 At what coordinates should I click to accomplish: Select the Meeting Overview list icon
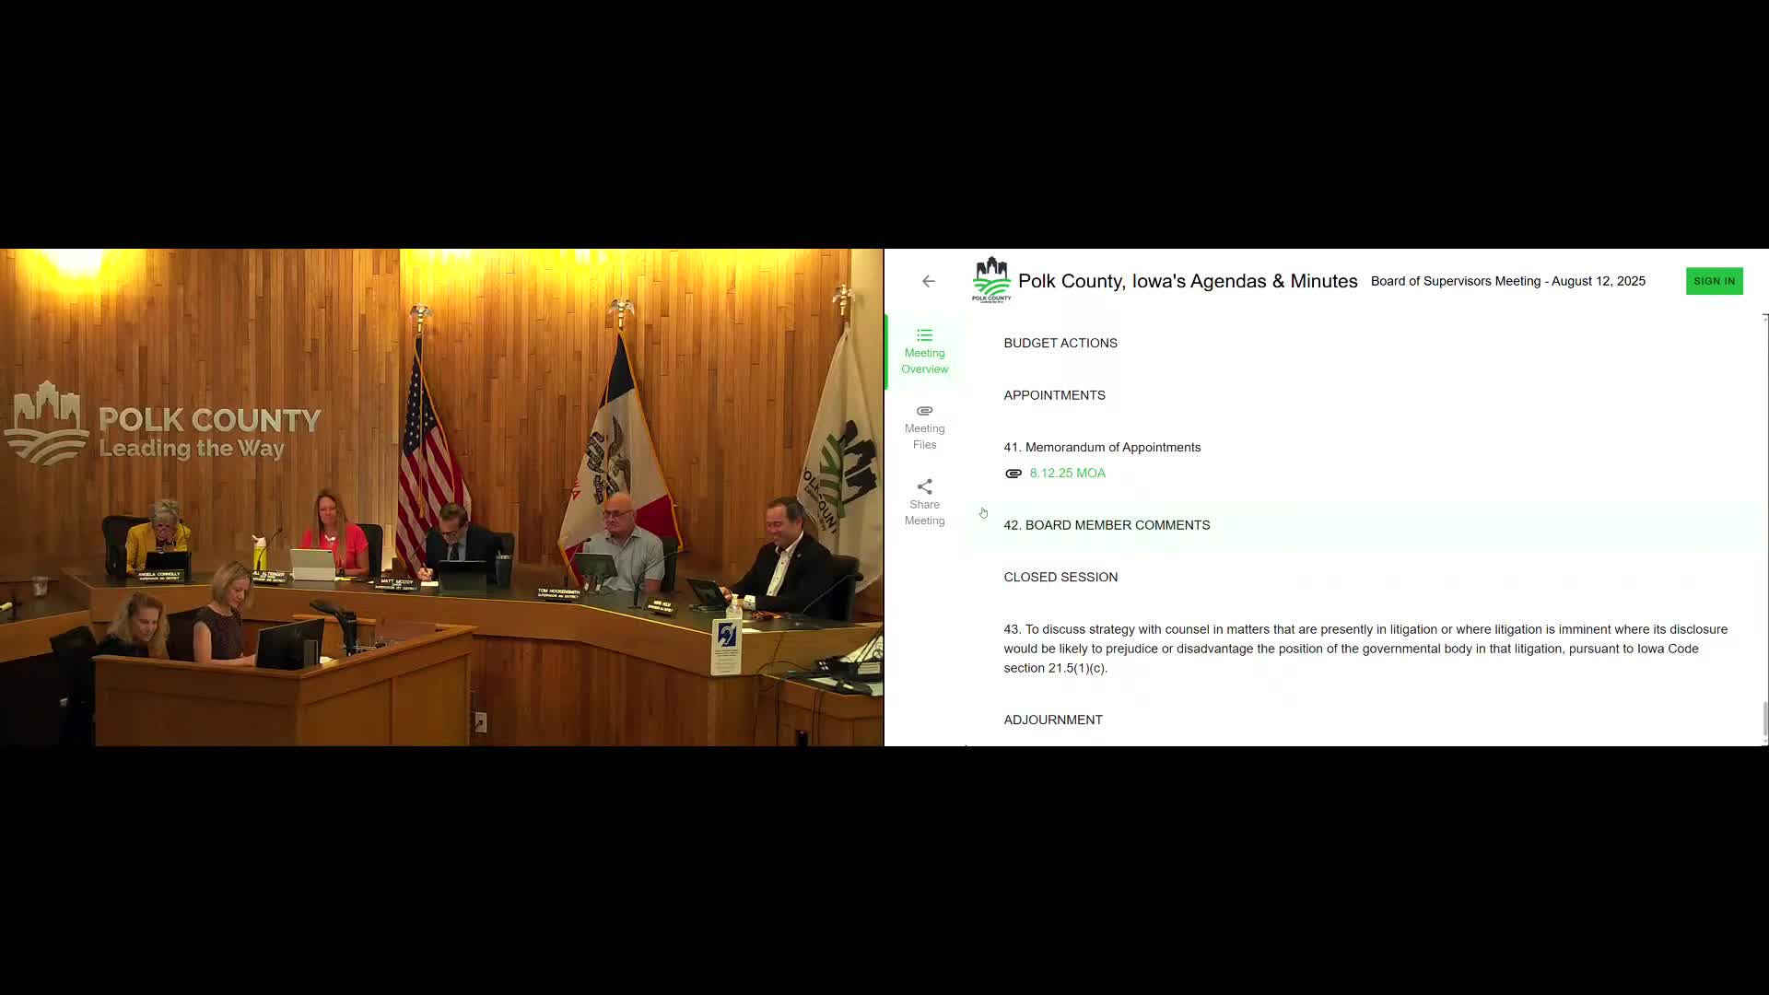click(x=924, y=335)
